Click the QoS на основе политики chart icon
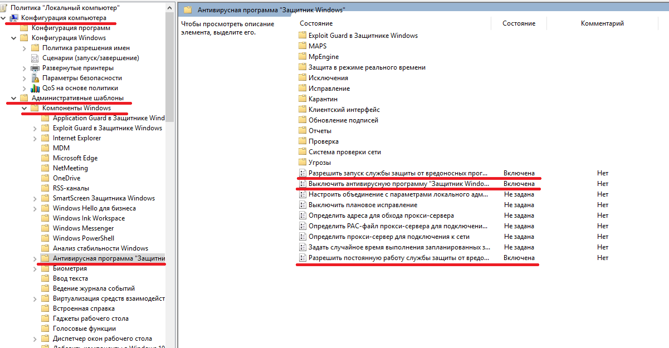669x348 pixels. (35, 88)
